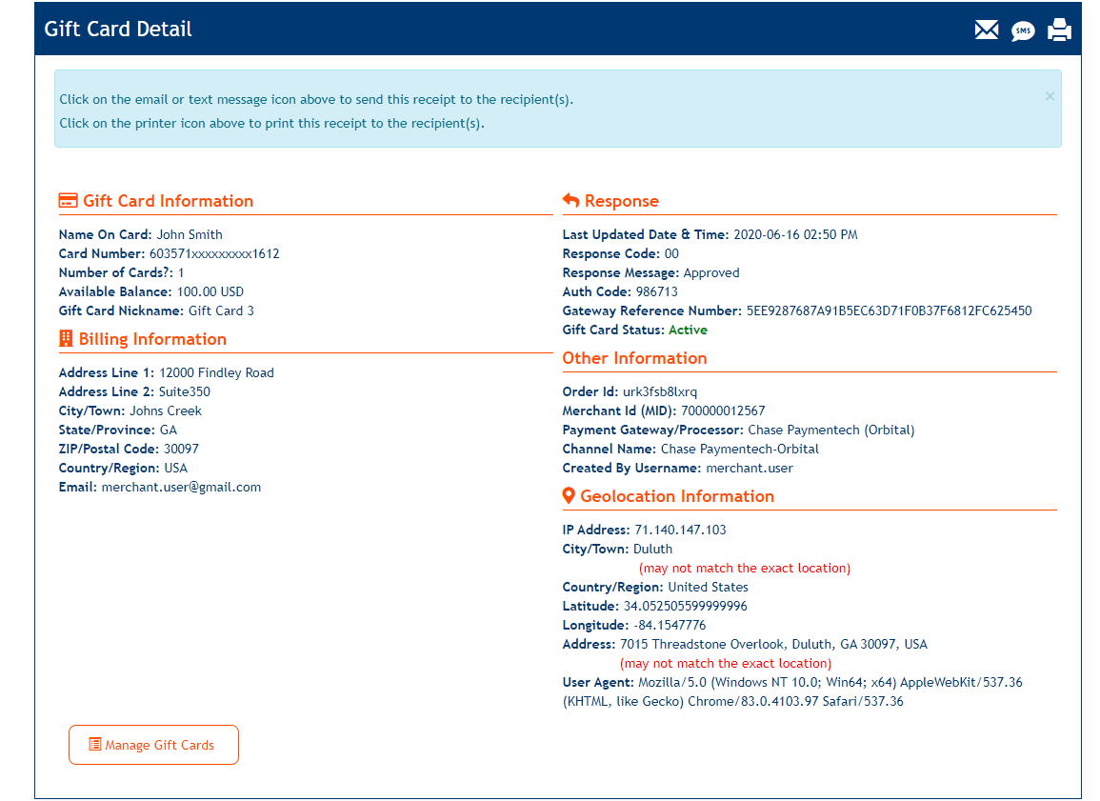
Task: Print the receipt using printer icon
Action: 1059,30
